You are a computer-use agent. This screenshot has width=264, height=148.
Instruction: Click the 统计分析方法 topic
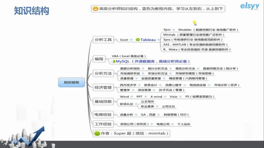(158, 69)
